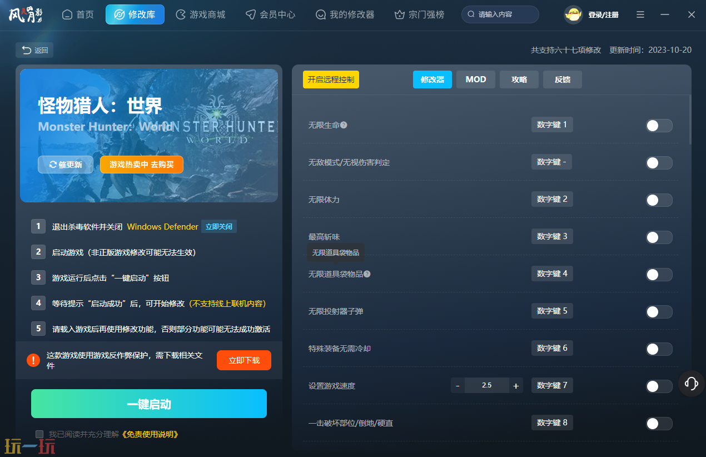Click 数字键 8 hotkey button
Image resolution: width=706 pixels, height=457 pixels.
click(x=552, y=423)
